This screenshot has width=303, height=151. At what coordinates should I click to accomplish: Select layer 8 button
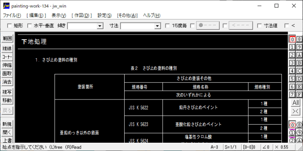coord(299,39)
